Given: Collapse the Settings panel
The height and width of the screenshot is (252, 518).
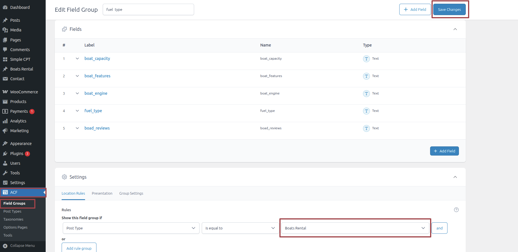Looking at the screenshot, I should pos(455,177).
